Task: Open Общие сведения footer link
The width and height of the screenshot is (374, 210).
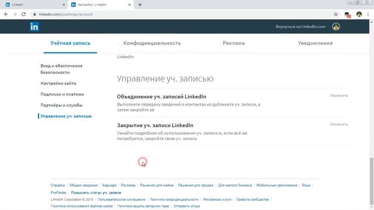Action: coord(84,185)
